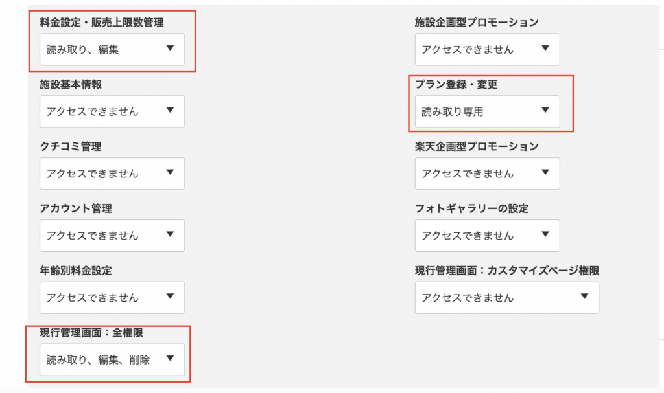Open the 料金設定・販売上限数管理 permission dropdown
Image resolution: width=664 pixels, height=393 pixels.
coord(112,49)
